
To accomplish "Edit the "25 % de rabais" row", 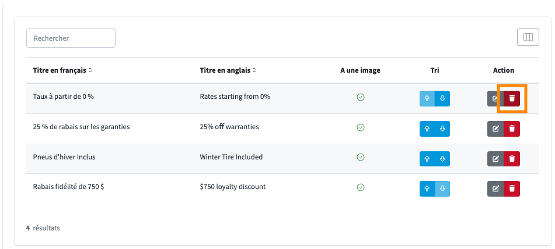I will 495,129.
